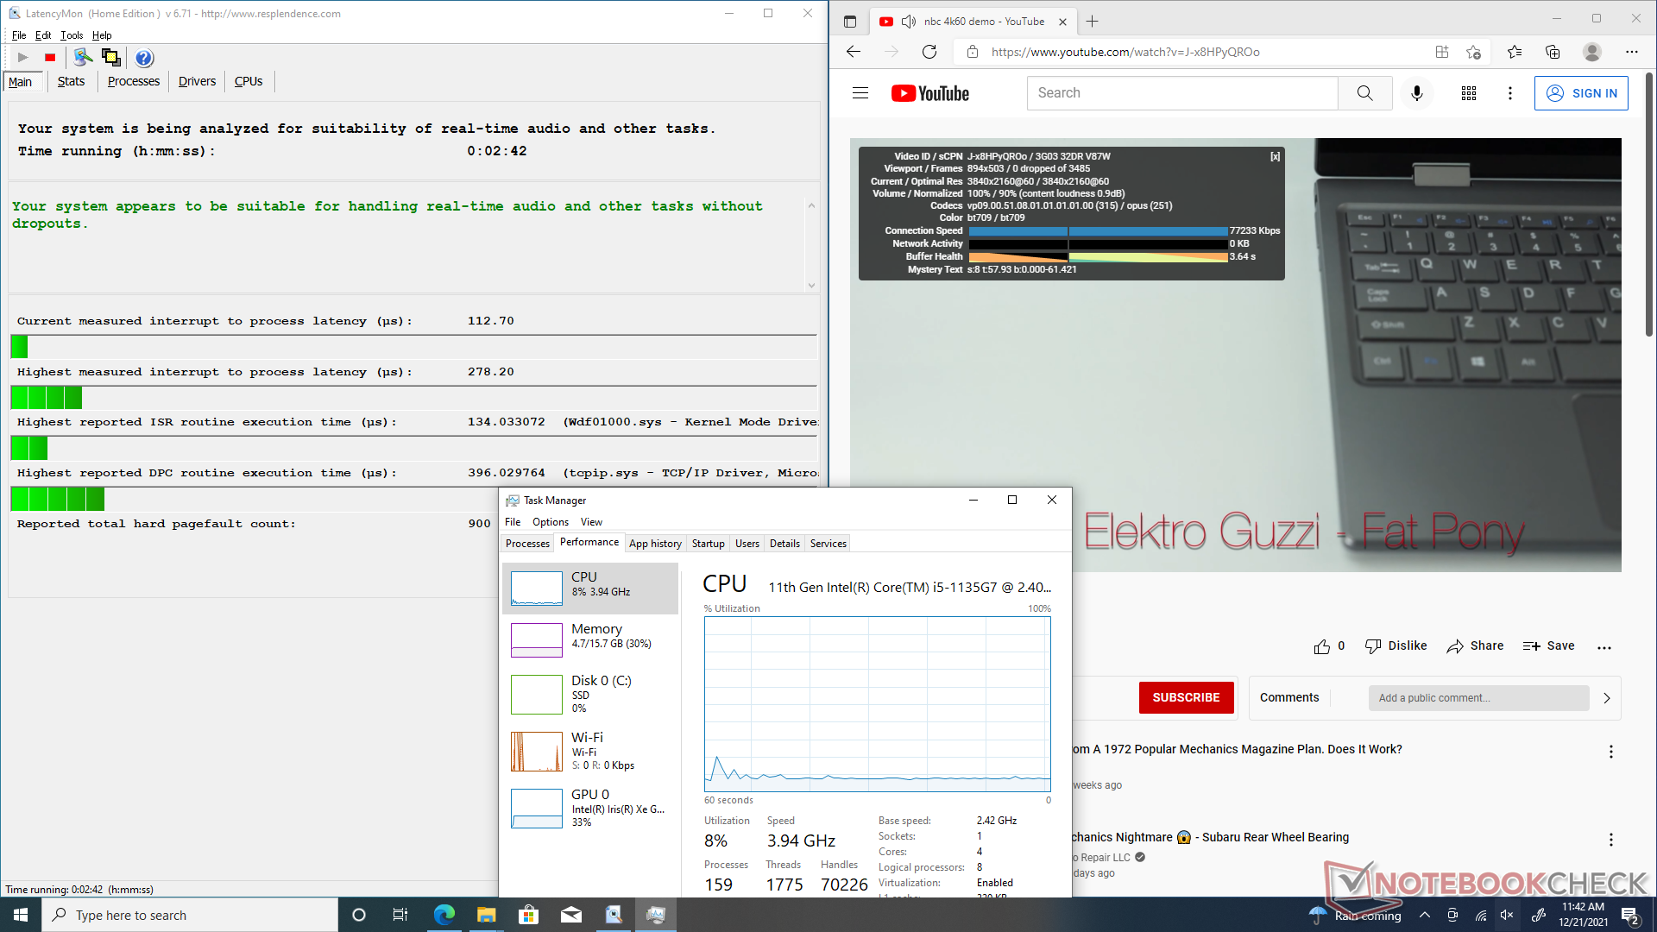Go back in Edge browser
This screenshot has width=1657, height=932.
point(854,52)
